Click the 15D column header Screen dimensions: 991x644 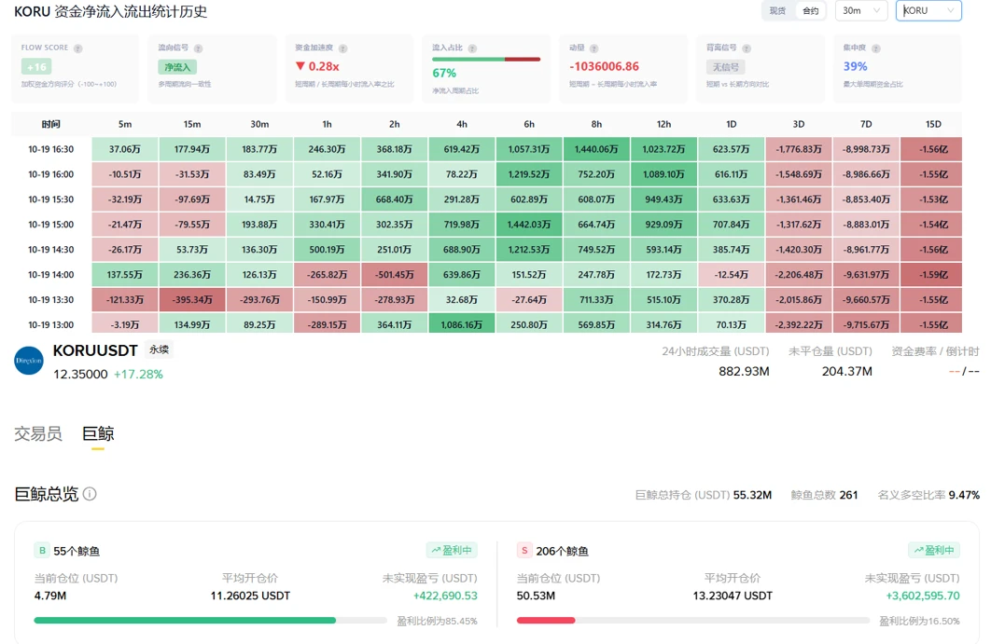(x=933, y=124)
